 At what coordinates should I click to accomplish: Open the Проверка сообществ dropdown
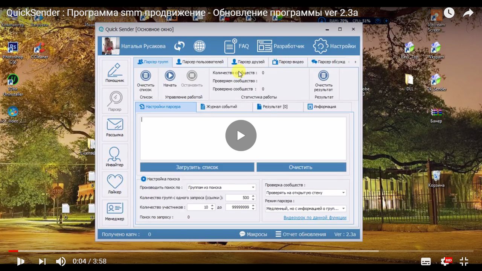(x=305, y=193)
